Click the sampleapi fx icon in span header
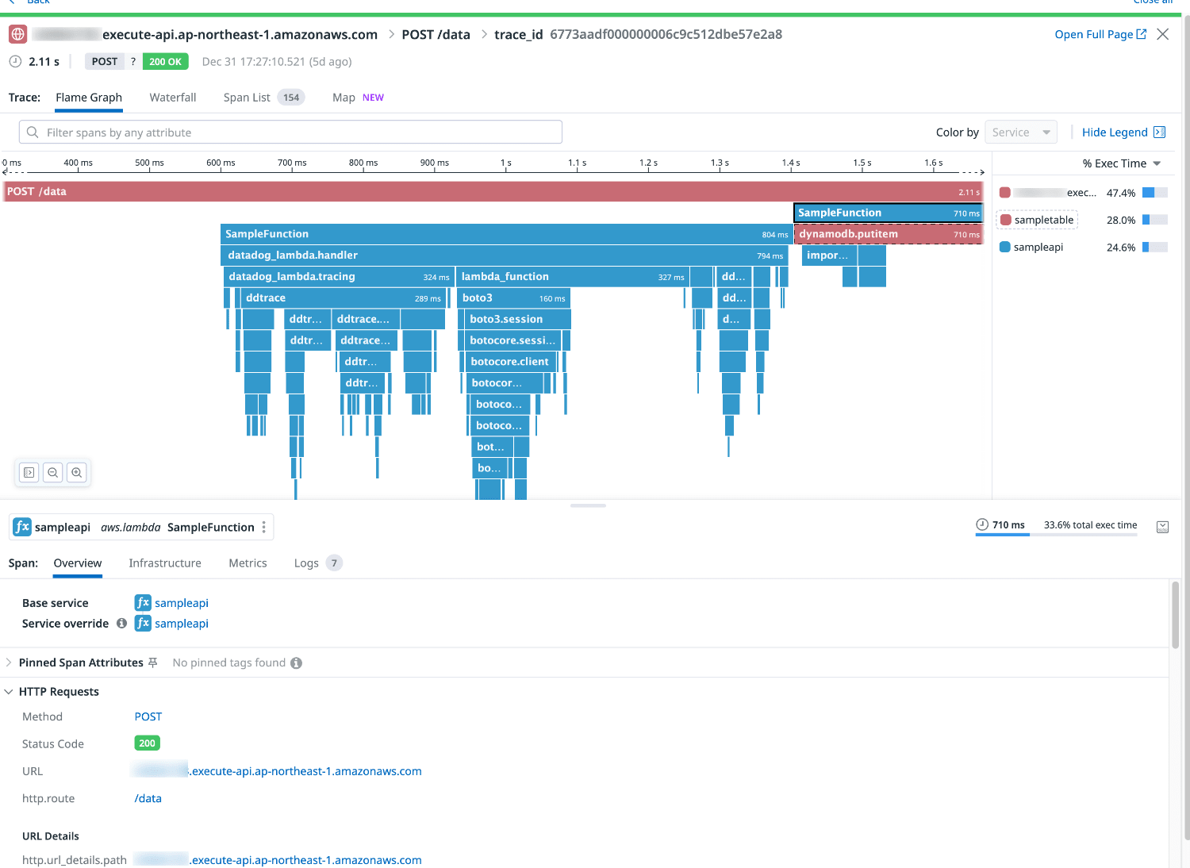Screen dimensions: 1190x868 pyautogui.click(x=22, y=527)
